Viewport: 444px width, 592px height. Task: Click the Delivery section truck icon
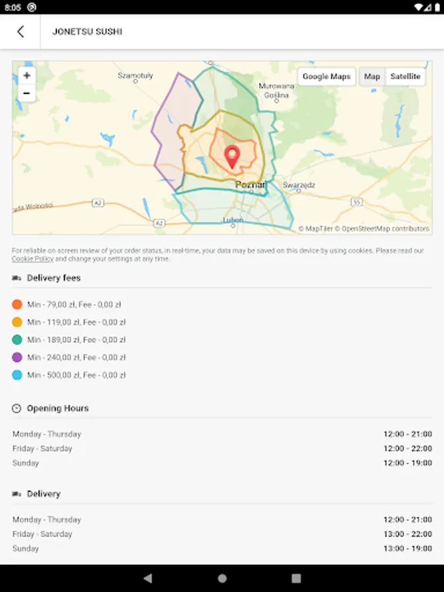coord(16,494)
